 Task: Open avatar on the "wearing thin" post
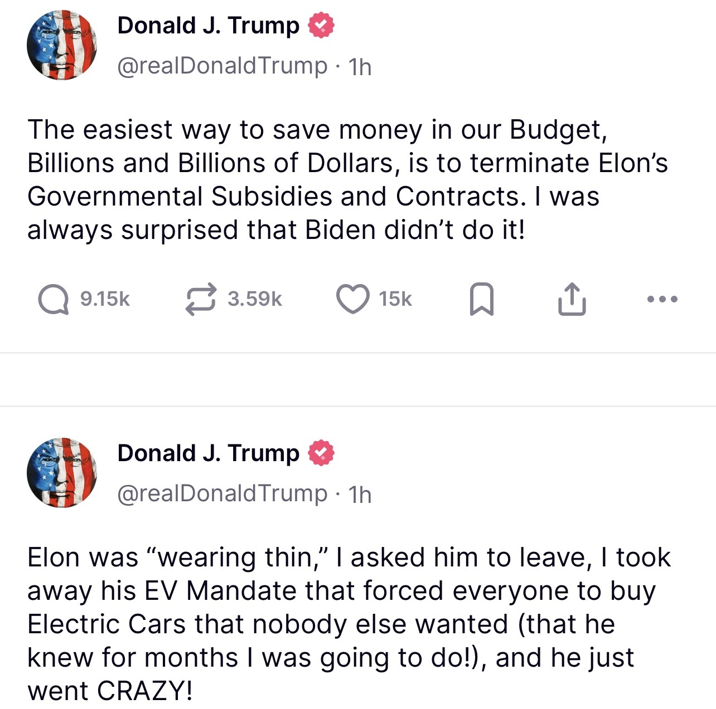tap(62, 473)
